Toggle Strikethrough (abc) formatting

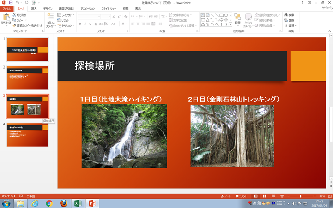pos(100,24)
